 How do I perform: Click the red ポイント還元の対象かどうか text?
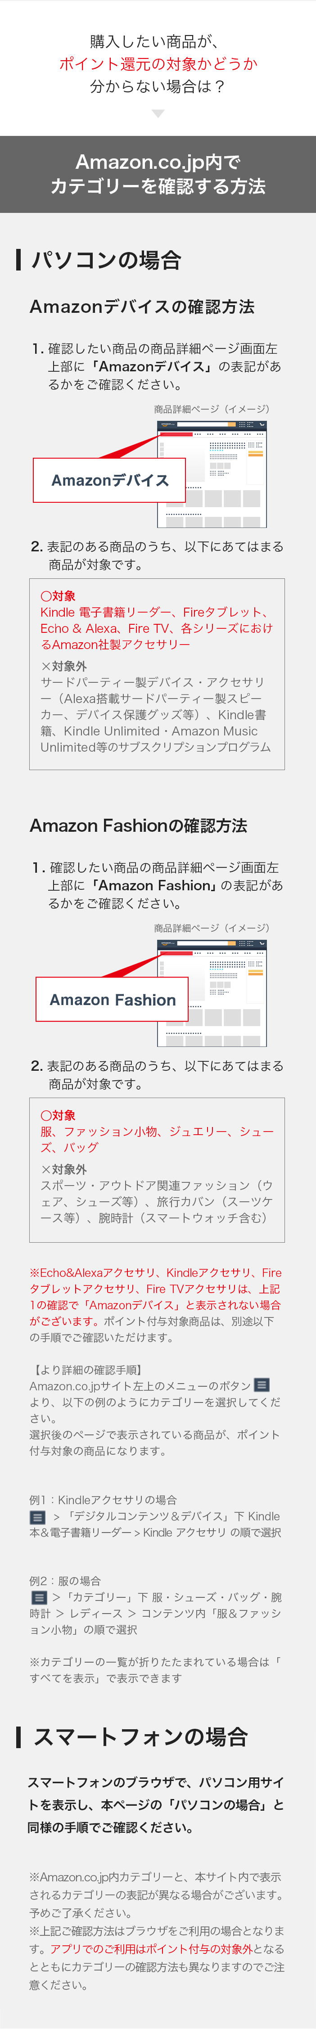coord(158,64)
